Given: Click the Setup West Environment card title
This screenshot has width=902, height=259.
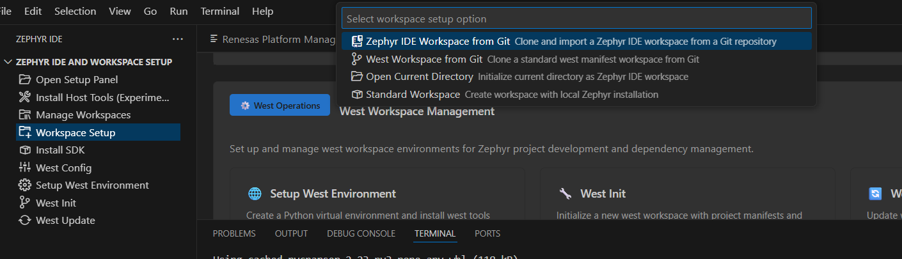Looking at the screenshot, I should click(333, 194).
